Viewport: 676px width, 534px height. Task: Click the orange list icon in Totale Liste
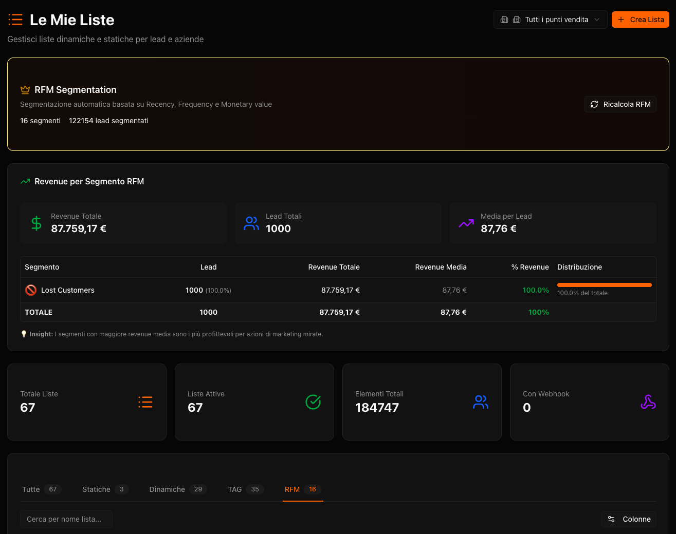[x=145, y=402]
